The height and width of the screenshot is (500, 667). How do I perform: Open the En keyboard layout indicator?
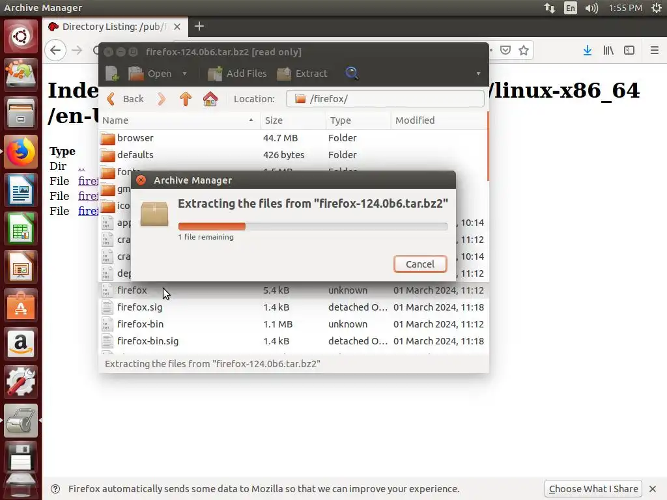571,8
